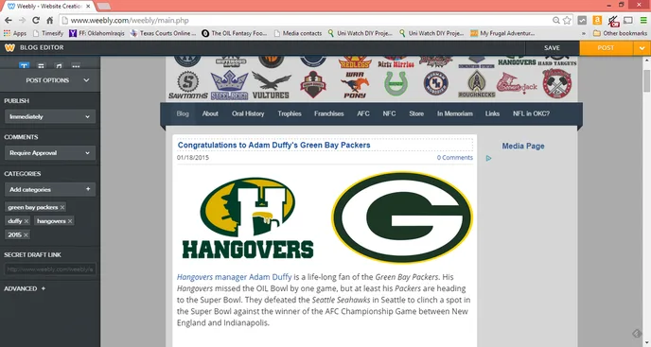This screenshot has height=347, width=651.
Task: Click the browser Home icon
Action: click(50, 20)
